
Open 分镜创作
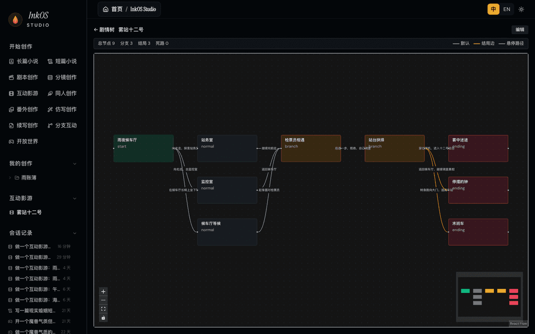62,77
